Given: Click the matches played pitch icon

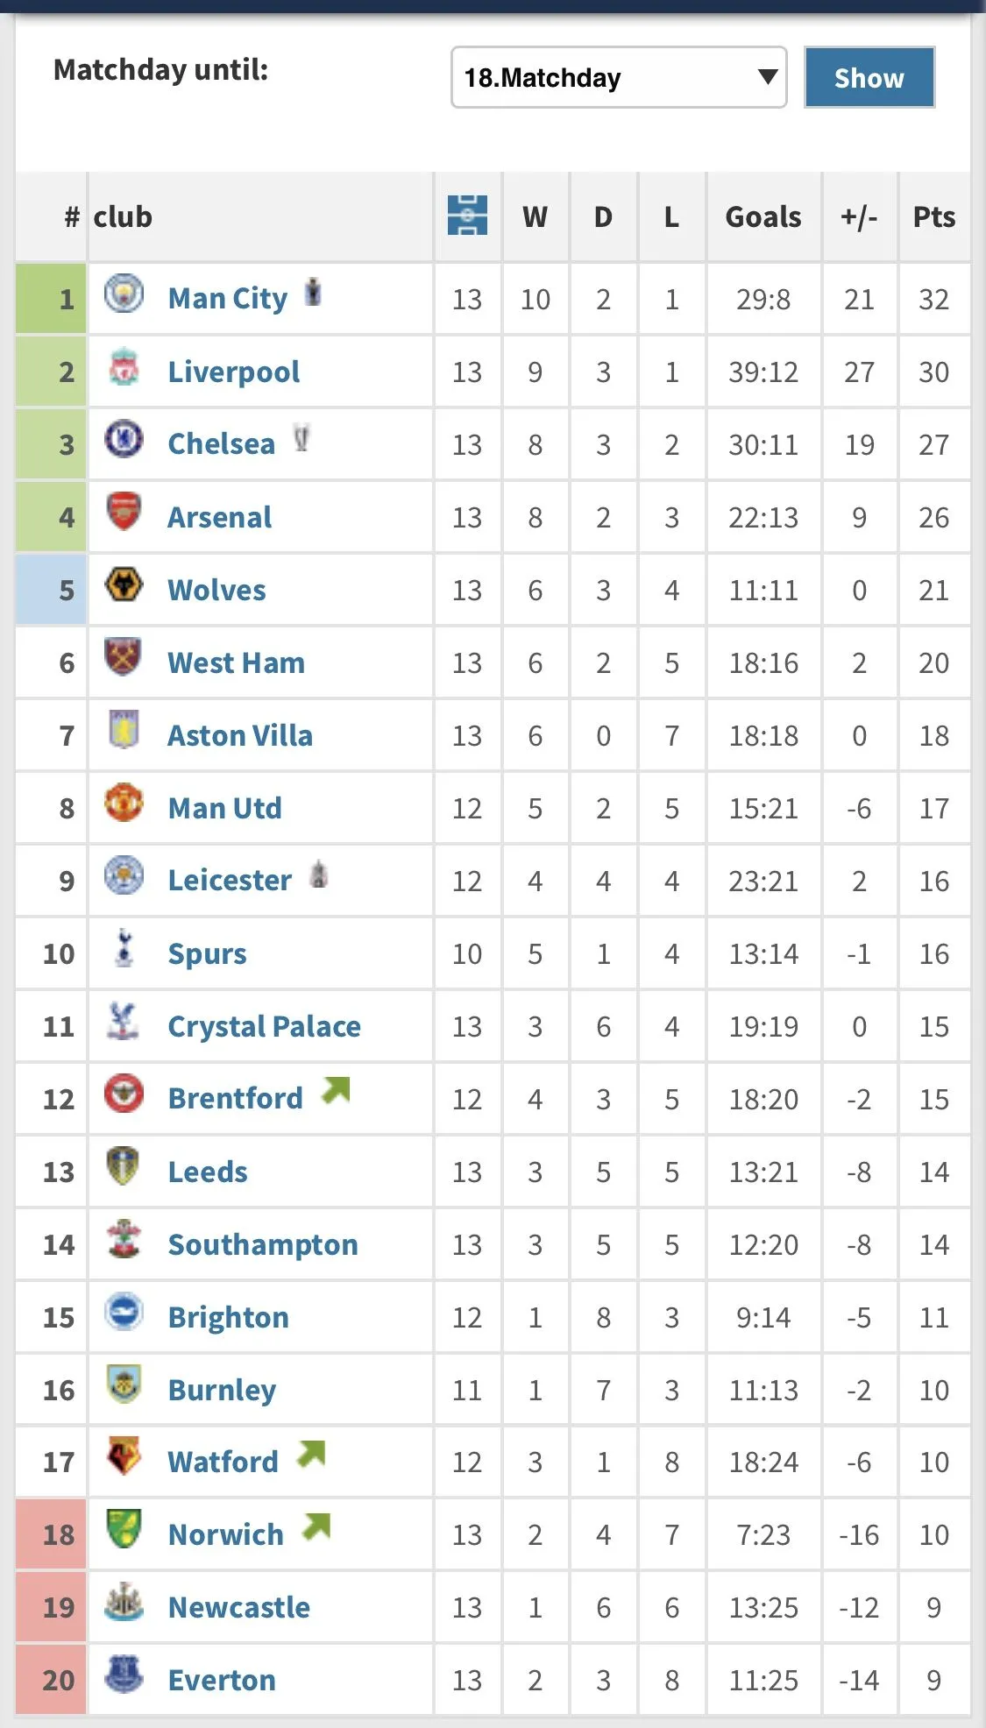Looking at the screenshot, I should (x=467, y=216).
